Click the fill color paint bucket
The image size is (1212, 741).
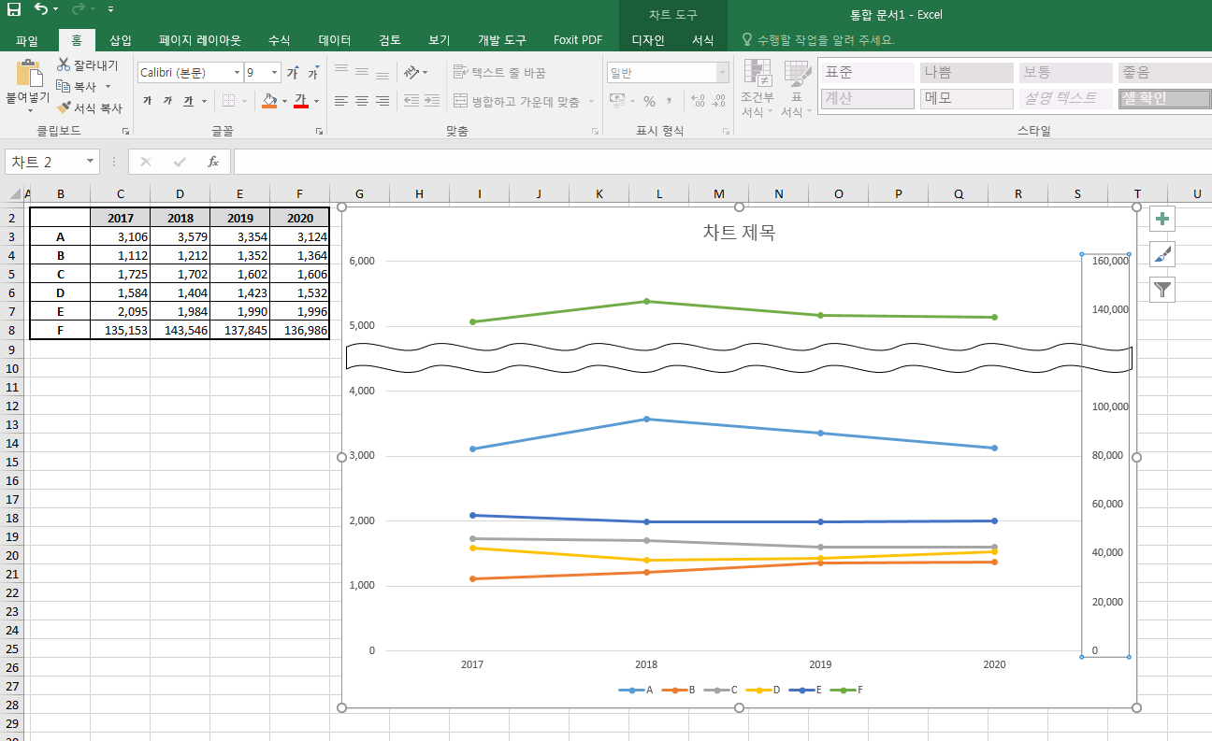(x=269, y=100)
